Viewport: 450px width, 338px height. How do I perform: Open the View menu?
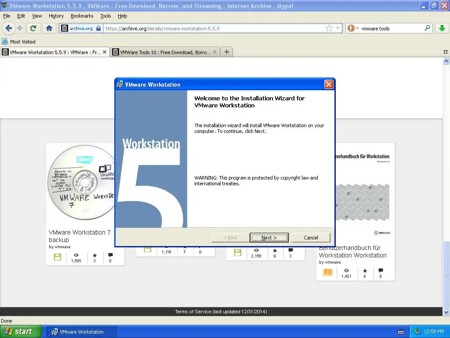point(37,16)
